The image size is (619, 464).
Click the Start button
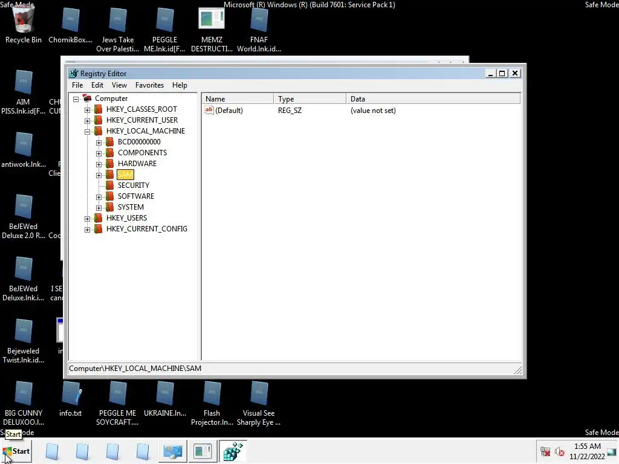pos(16,451)
